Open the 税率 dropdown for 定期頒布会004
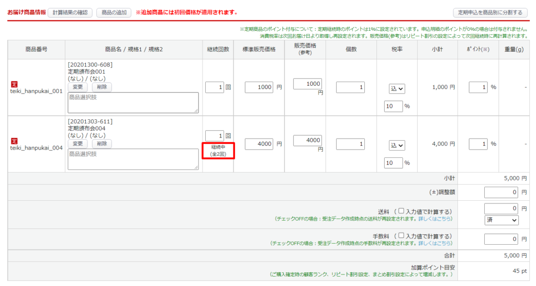The height and width of the screenshot is (286, 536). (397, 145)
